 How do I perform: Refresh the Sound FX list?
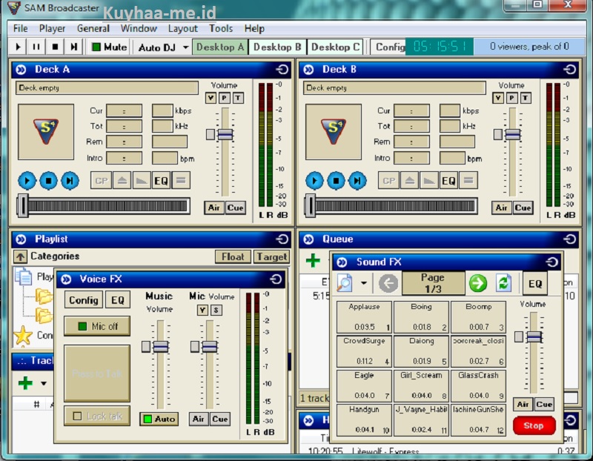tap(503, 283)
